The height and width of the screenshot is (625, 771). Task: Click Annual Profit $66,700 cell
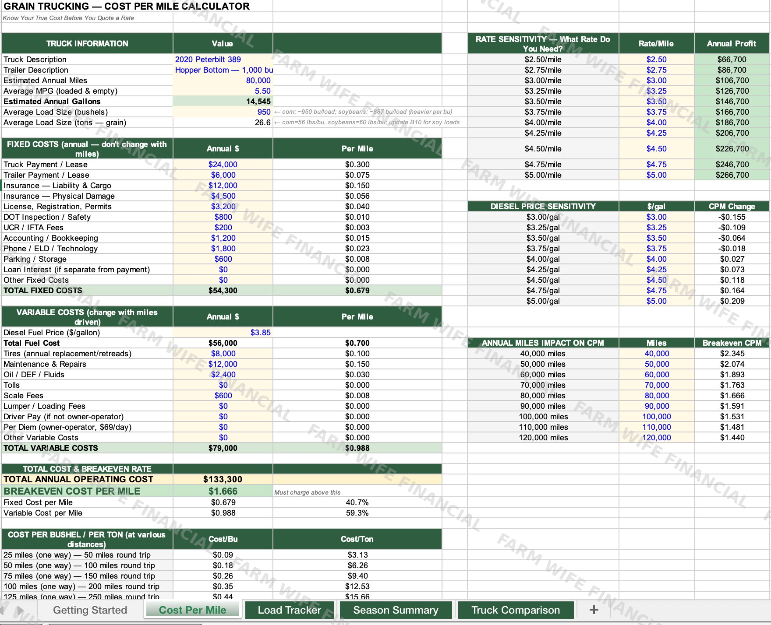tap(732, 60)
